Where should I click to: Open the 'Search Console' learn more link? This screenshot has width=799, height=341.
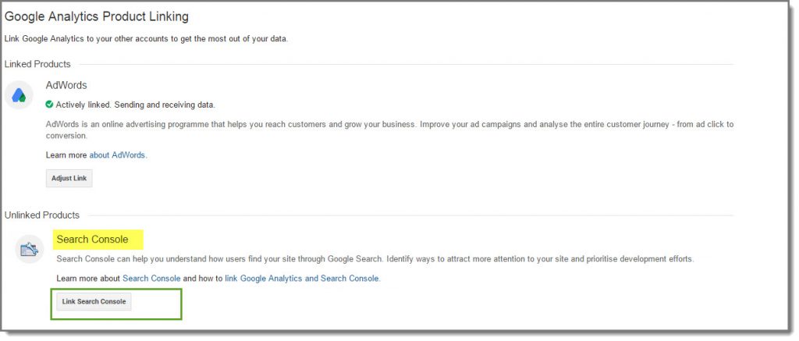(151, 279)
